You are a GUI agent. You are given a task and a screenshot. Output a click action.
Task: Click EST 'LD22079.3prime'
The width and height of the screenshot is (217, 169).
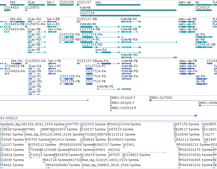click(x=93, y=124)
